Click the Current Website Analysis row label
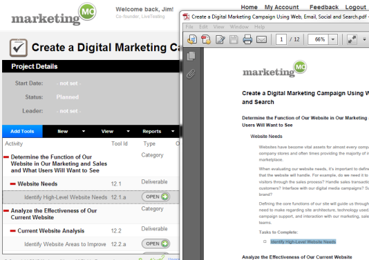This screenshot has height=260, width=369. [51, 231]
